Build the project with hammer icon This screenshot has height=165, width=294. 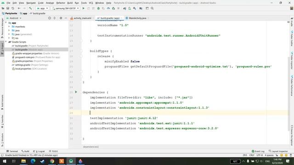(x=30, y=8)
